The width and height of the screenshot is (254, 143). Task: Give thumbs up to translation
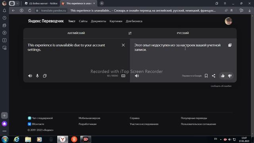click(223, 76)
